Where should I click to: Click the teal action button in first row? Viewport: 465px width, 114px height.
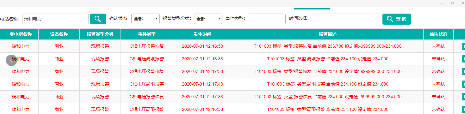click(463, 46)
